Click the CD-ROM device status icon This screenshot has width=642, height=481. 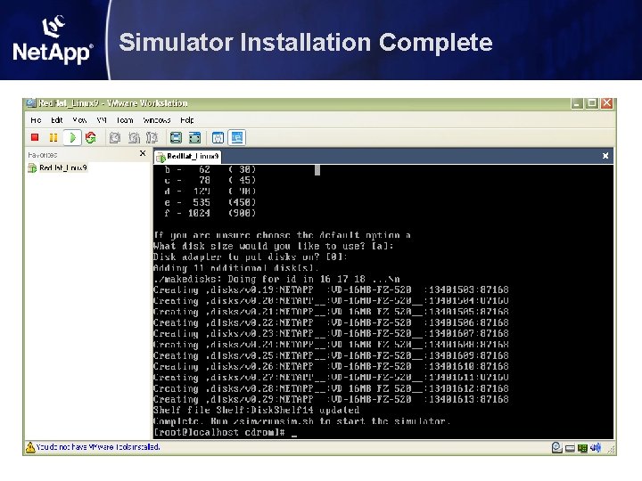click(x=556, y=447)
